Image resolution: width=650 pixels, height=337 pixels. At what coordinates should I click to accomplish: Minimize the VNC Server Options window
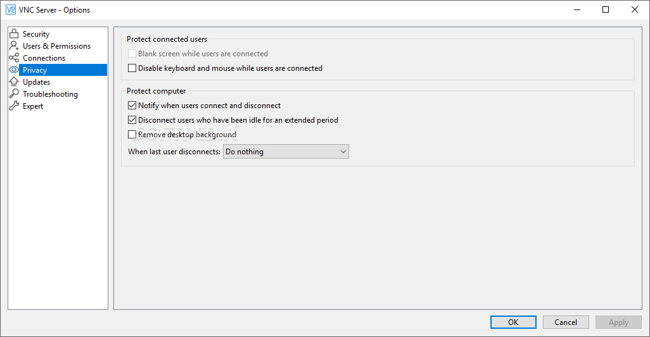(577, 9)
